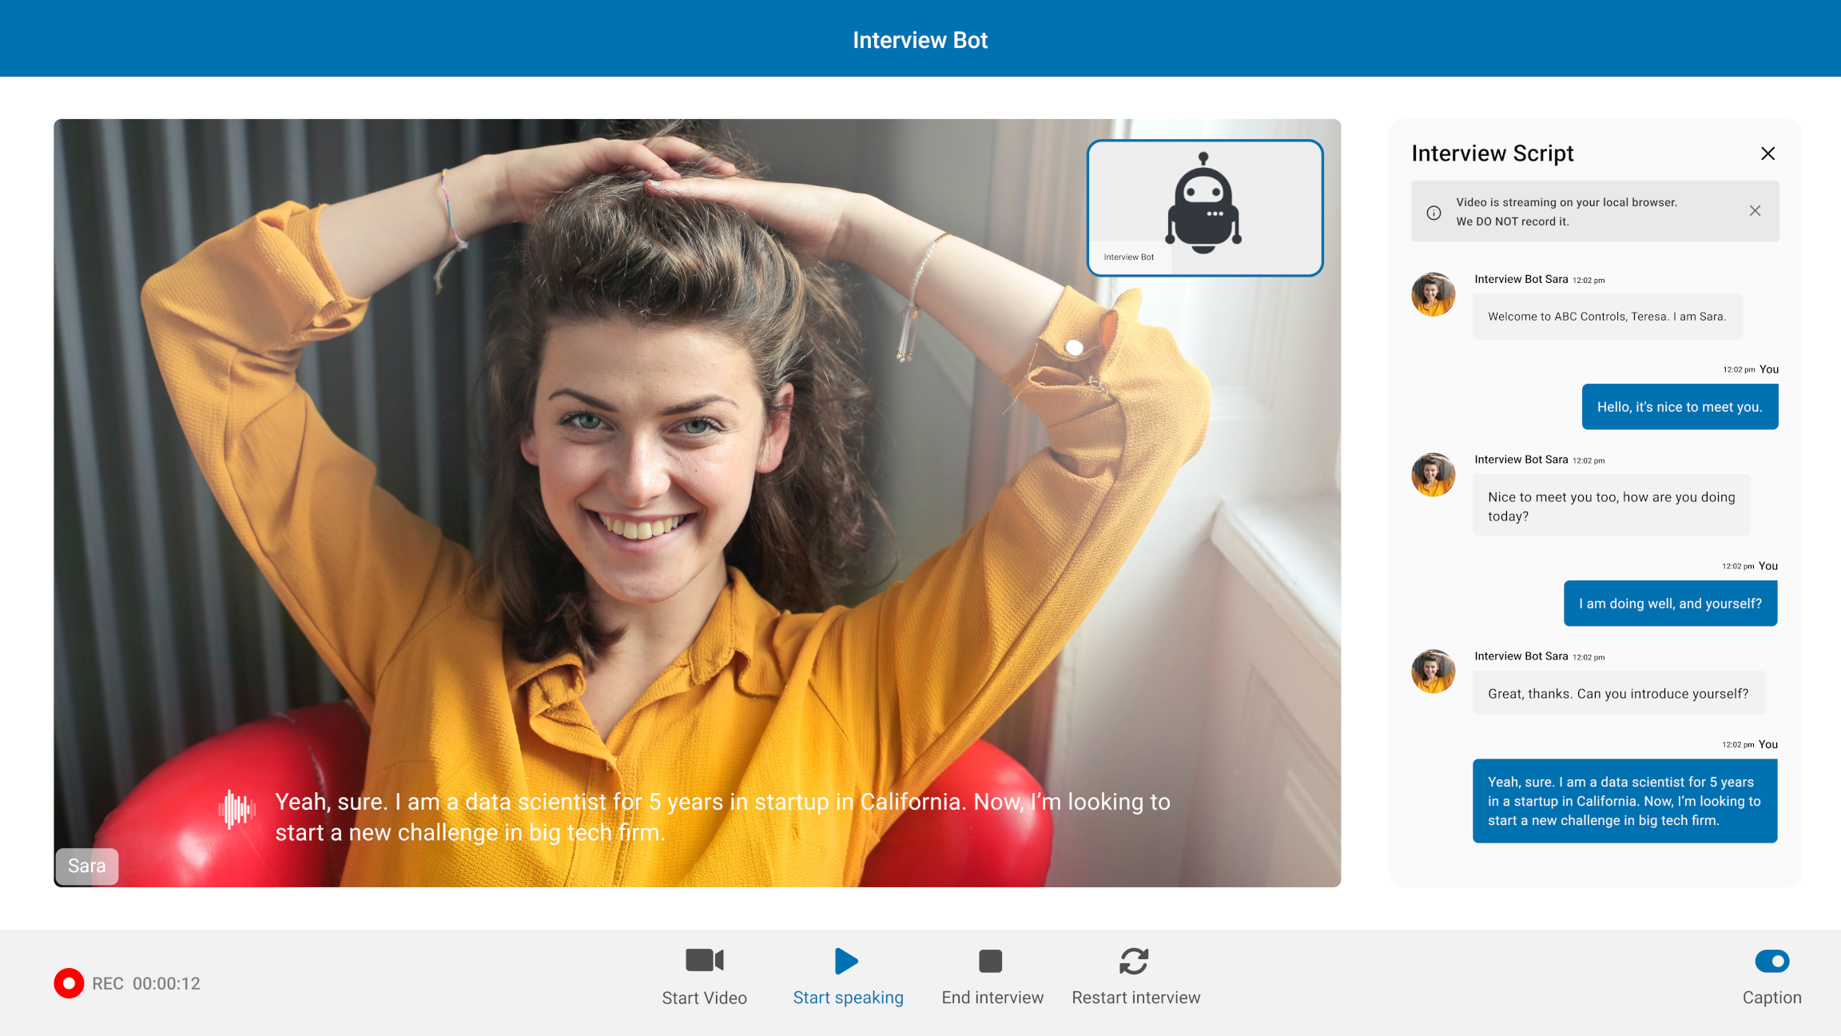Click Sara's avatar beside Welcome message
The image size is (1841, 1036).
coord(1433,295)
